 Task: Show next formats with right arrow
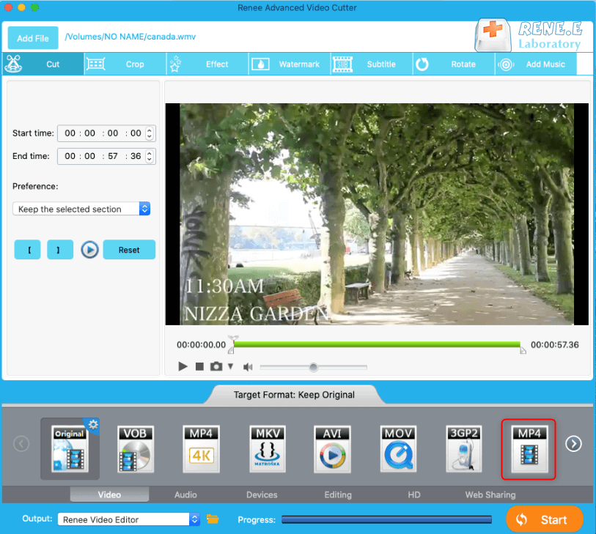[573, 443]
